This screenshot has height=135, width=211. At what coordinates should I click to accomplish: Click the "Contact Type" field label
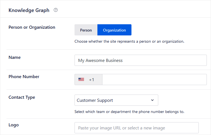click(22, 97)
